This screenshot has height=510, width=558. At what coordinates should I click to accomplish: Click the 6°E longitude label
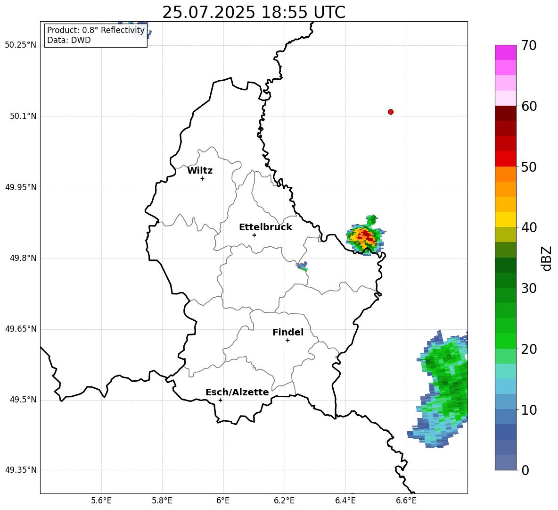pos(223,501)
